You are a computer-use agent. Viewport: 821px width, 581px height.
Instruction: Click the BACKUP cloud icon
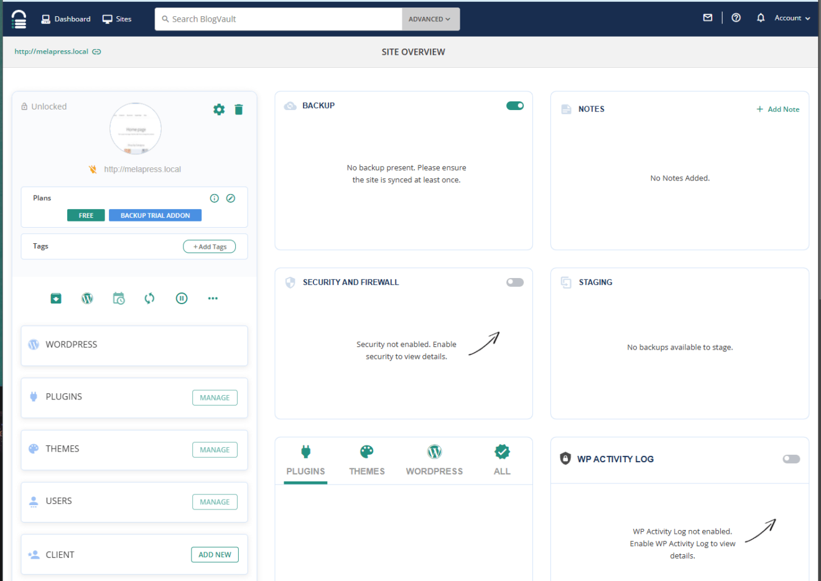[290, 106]
